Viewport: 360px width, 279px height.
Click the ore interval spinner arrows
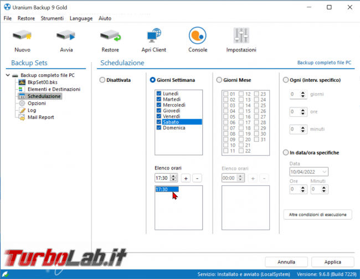303,112
